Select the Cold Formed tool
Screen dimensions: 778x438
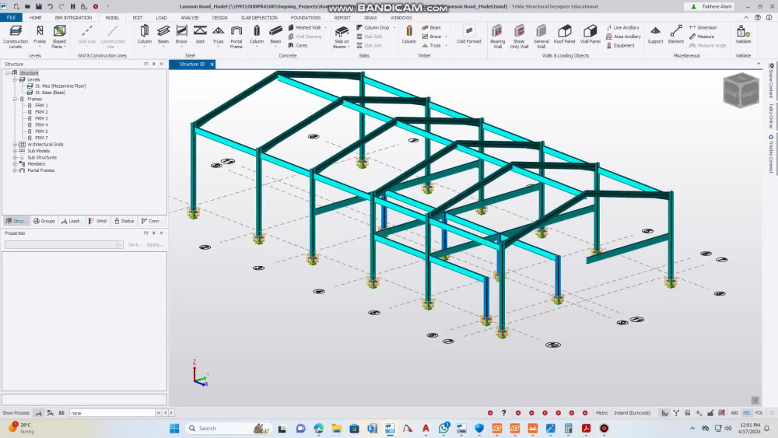[x=469, y=35]
